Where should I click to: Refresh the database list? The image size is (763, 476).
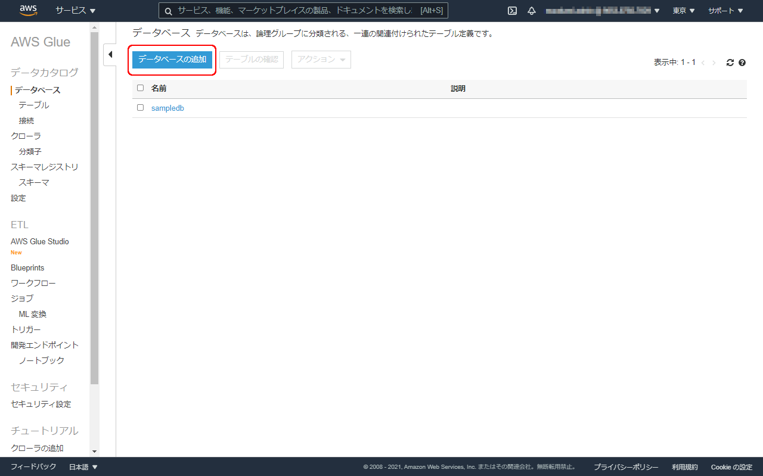(x=730, y=63)
